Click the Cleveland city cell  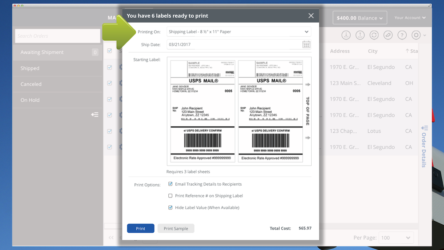point(379,83)
